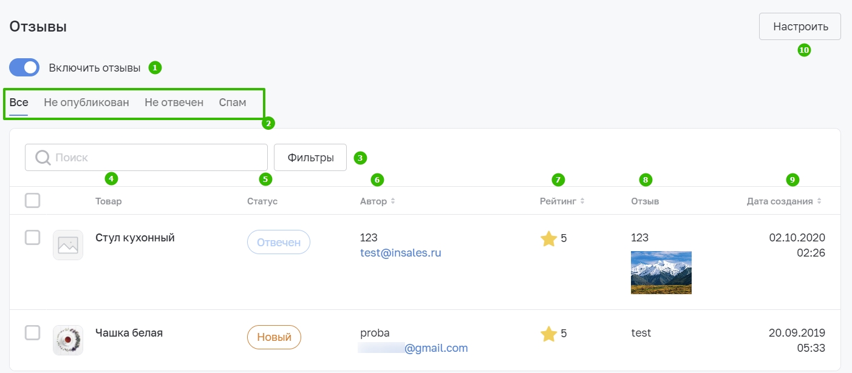Sort reviews by the Дата создания column arrows
Screen dimensions: 852x373
point(819,201)
